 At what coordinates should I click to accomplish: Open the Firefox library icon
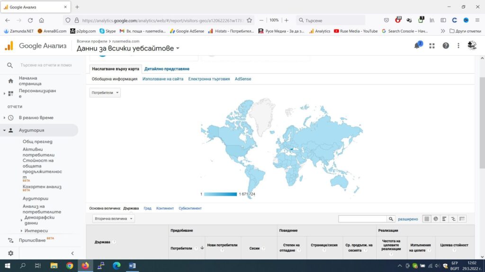point(432,20)
